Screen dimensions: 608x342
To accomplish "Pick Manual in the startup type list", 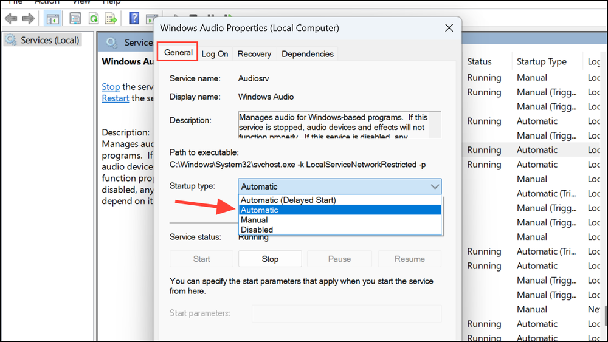I will click(x=340, y=220).
